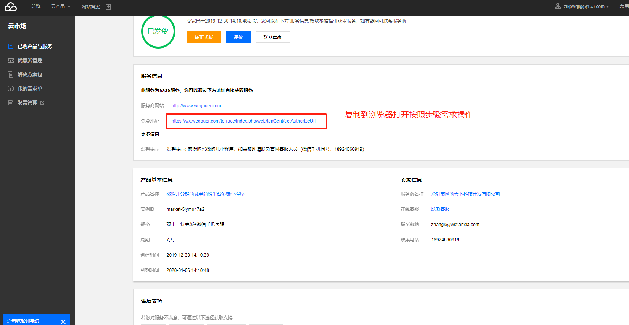The height and width of the screenshot is (325, 629).
Task: Open 发票管理 in sidebar
Action: coord(27,103)
